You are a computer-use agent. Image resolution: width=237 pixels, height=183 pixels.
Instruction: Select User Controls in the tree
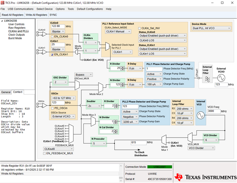tap(16, 24)
